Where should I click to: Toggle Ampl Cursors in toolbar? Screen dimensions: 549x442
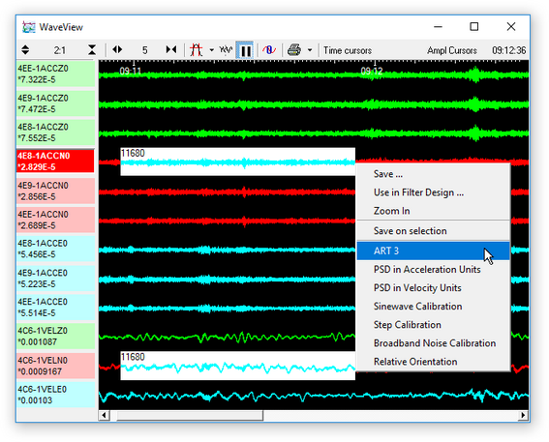click(x=451, y=50)
